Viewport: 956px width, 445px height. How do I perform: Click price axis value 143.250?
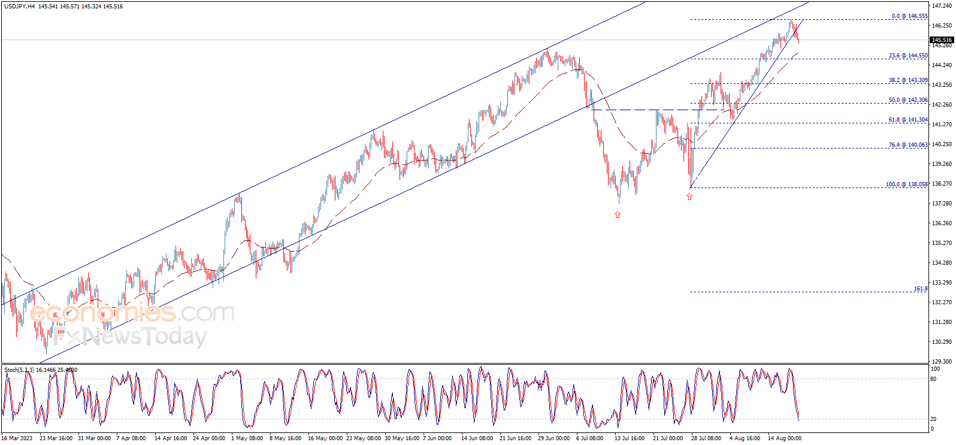point(942,85)
